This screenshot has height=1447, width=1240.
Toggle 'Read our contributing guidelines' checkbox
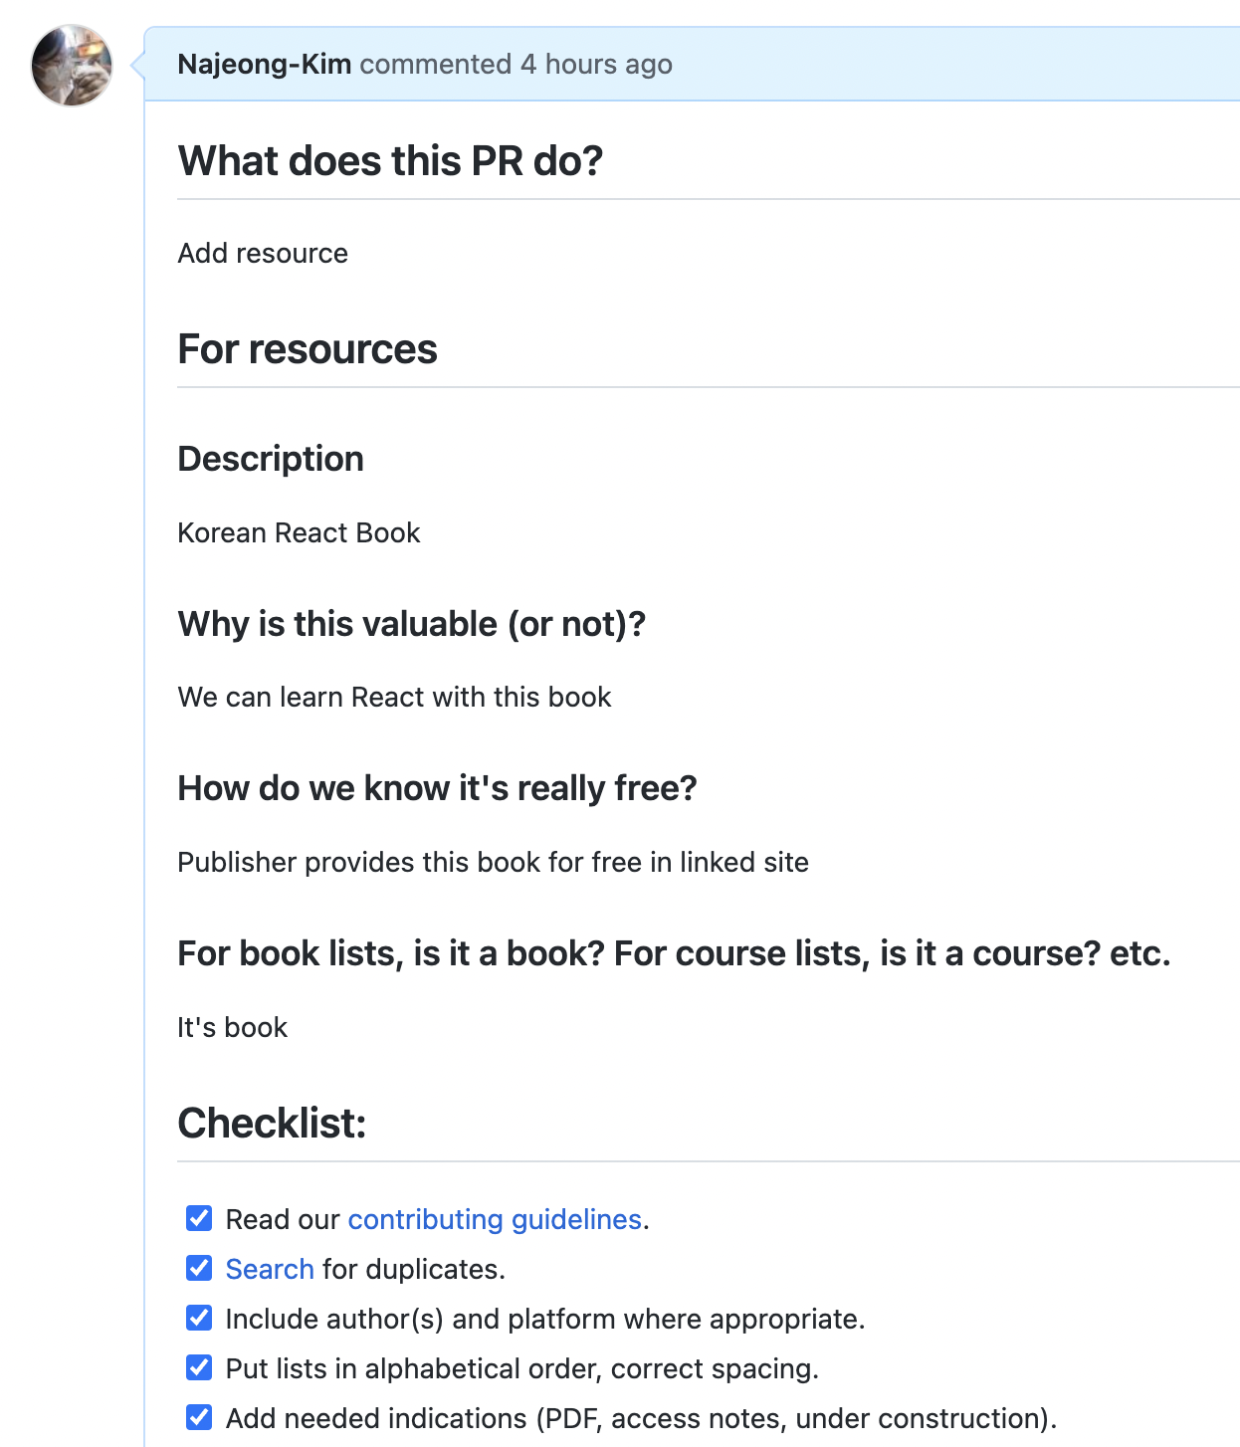click(x=199, y=1218)
